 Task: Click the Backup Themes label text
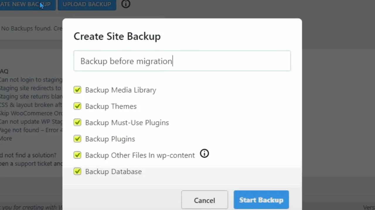pos(111,106)
